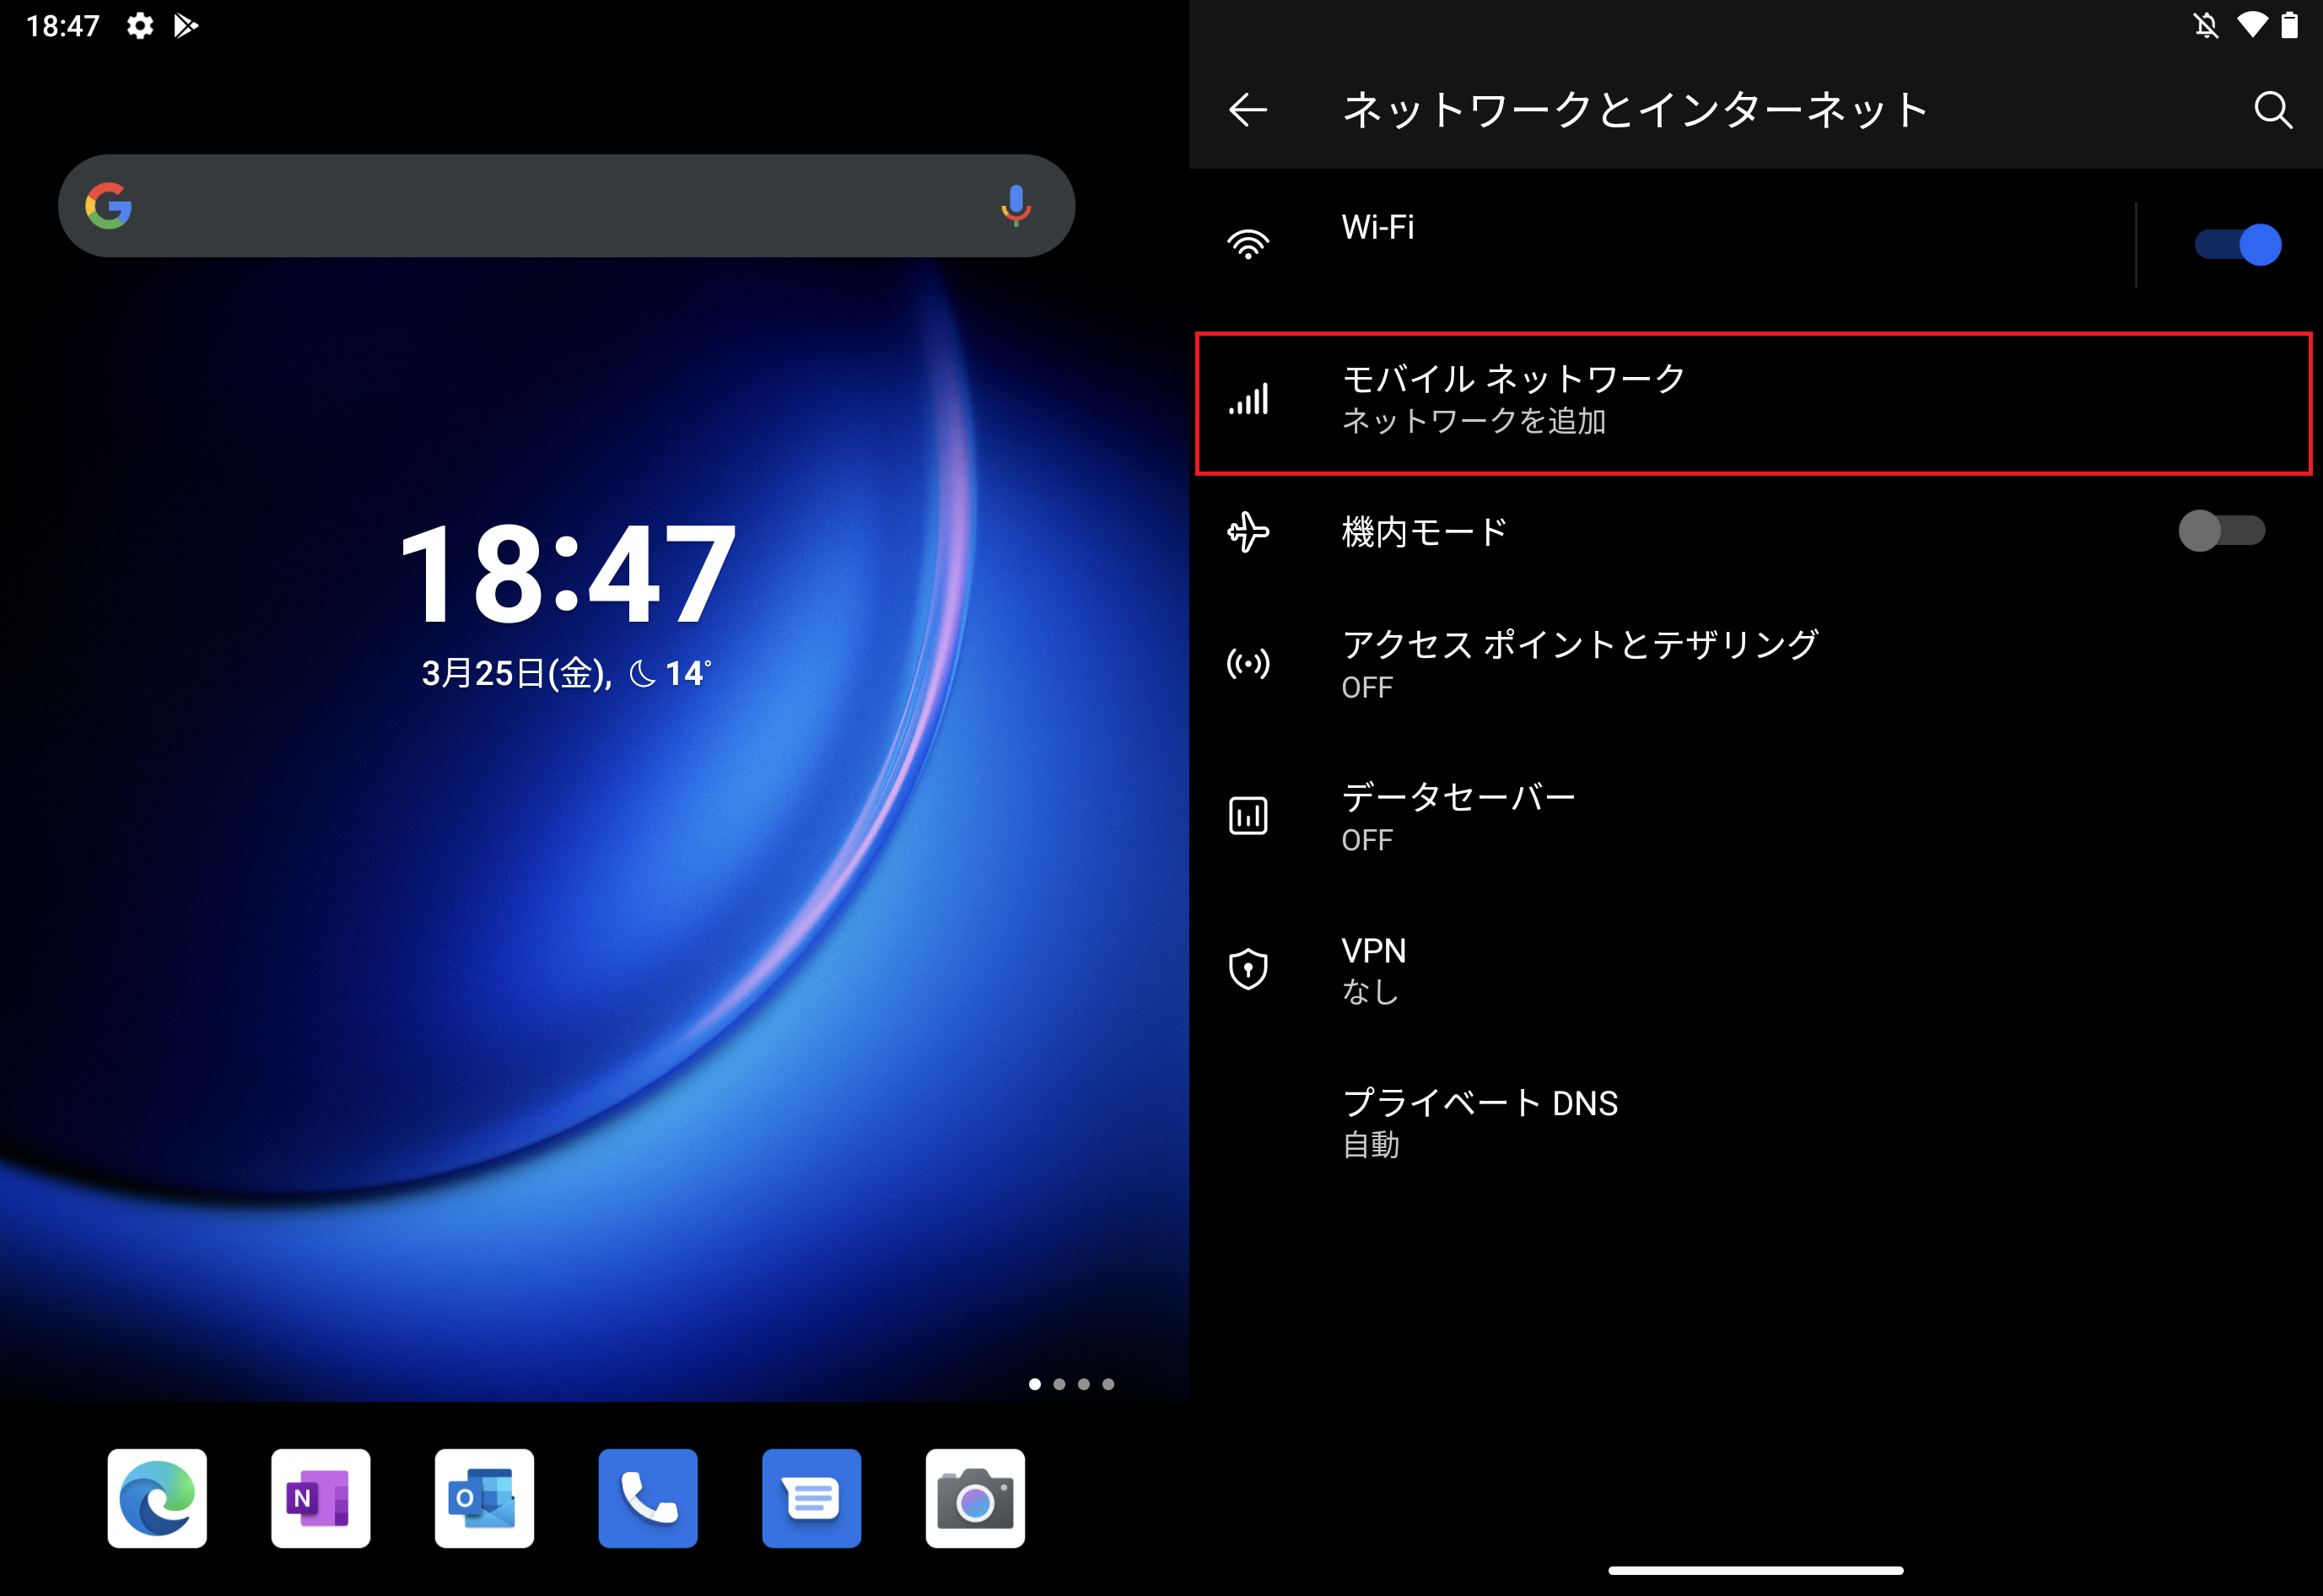Go back with the arrow in Settings header
Image resolution: width=2323 pixels, height=1596 pixels.
tap(1247, 109)
